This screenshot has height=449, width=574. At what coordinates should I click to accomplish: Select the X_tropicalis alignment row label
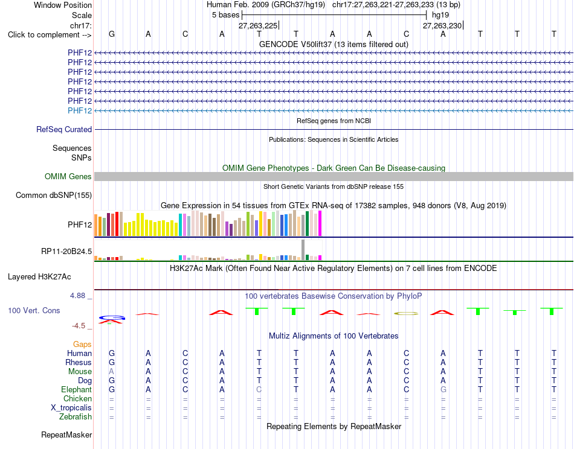point(71,408)
